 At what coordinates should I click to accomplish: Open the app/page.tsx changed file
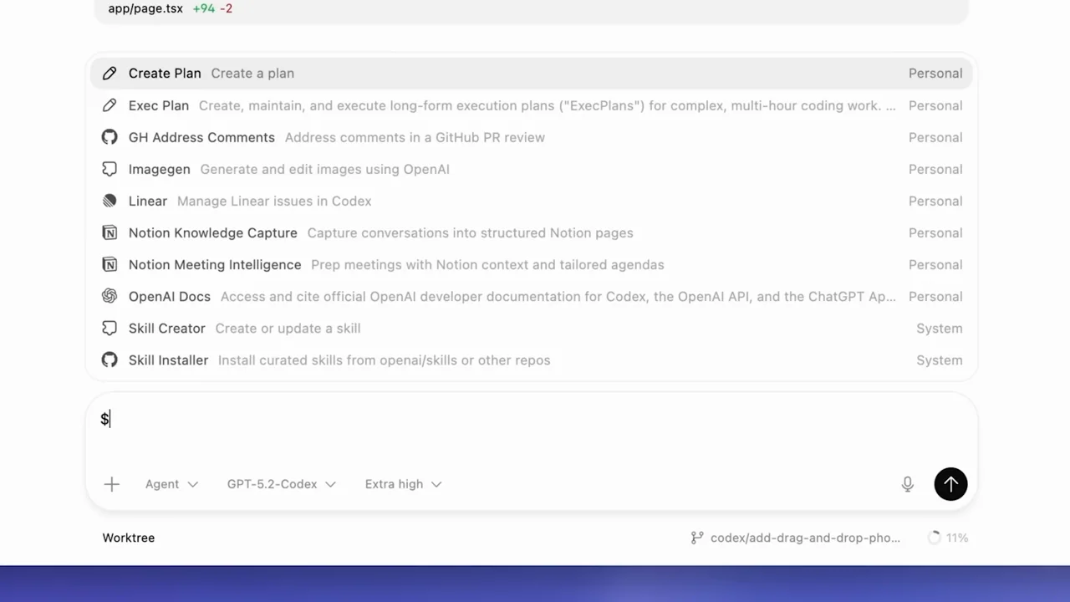tap(145, 8)
